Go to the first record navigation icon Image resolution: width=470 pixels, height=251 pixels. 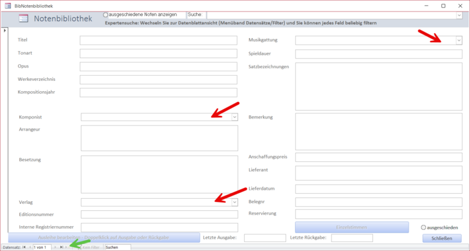[24, 247]
